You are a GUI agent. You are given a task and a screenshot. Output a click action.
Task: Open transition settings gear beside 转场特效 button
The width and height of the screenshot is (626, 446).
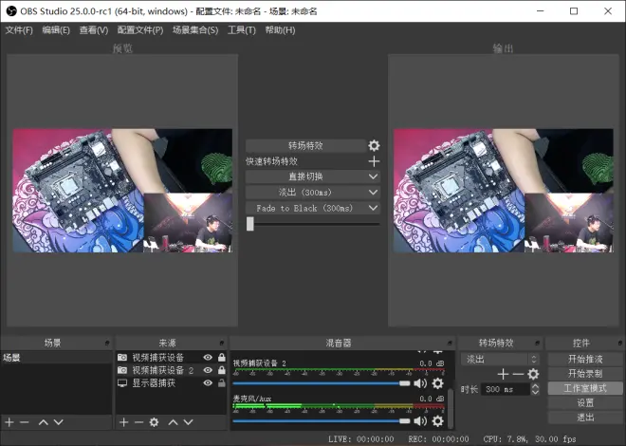pyautogui.click(x=374, y=145)
